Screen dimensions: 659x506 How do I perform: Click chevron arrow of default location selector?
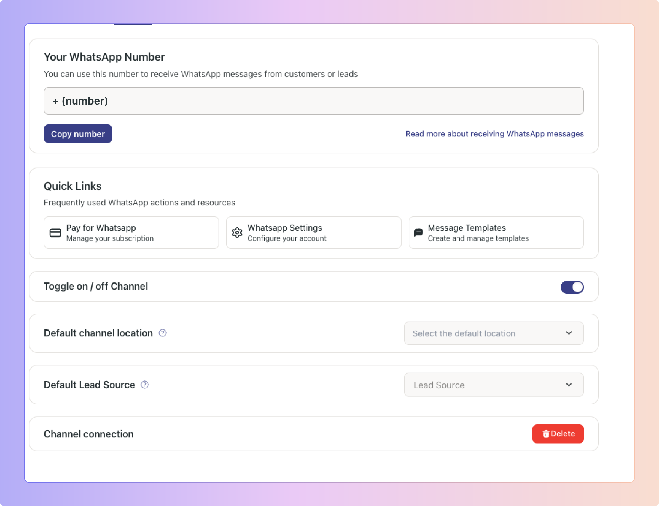point(569,333)
